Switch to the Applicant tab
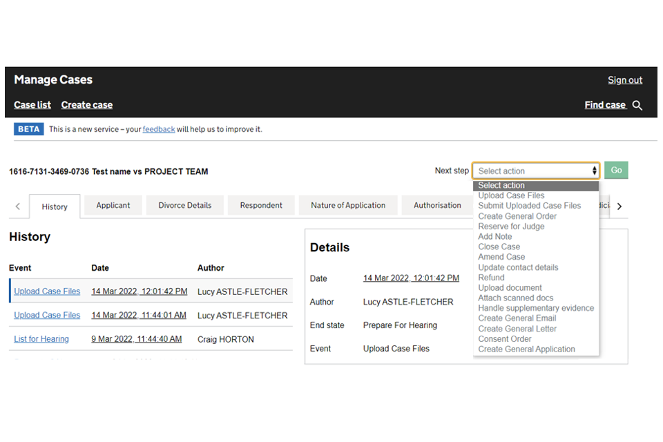 tap(113, 205)
